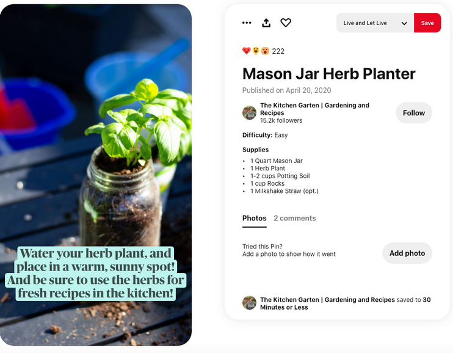Open The Kitchen Garten | Gardening and Recipes link
The width and height of the screenshot is (453, 353).
[x=314, y=109]
